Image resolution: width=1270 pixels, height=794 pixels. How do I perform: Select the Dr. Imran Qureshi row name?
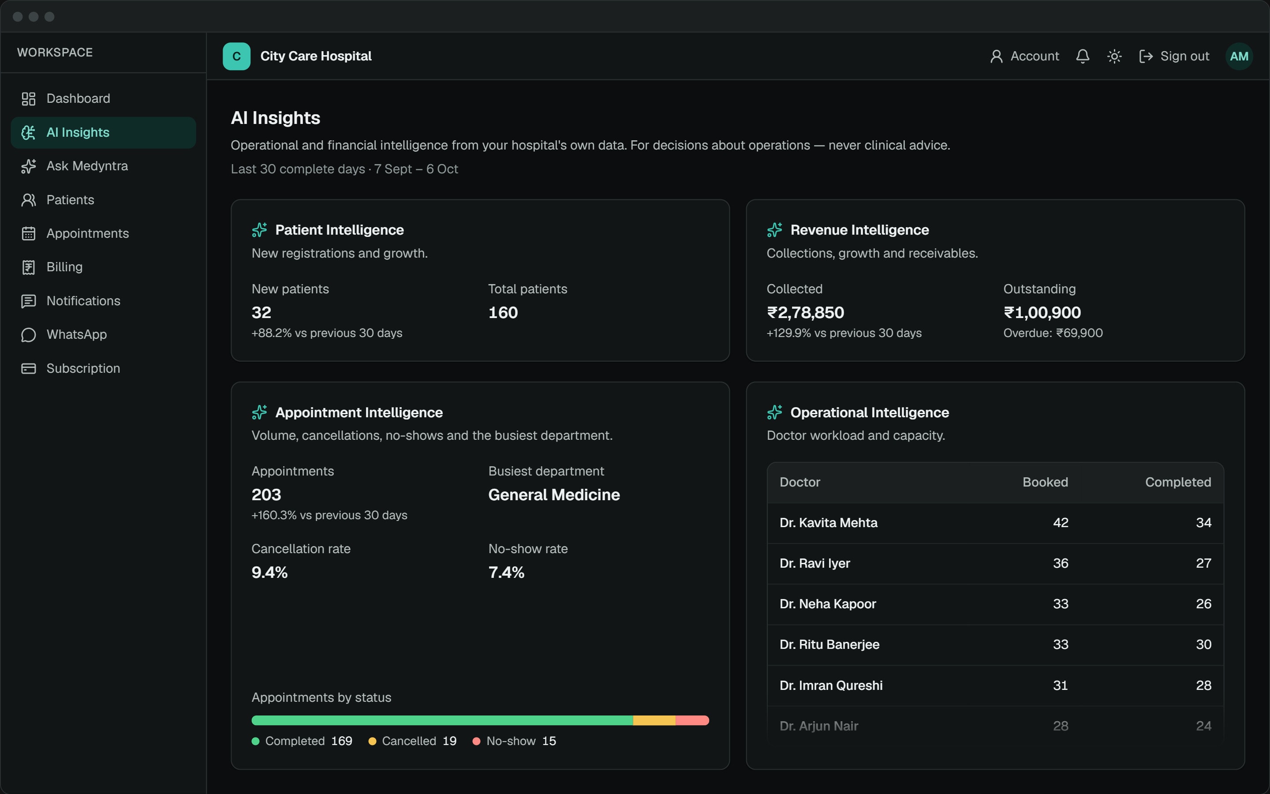[831, 685]
